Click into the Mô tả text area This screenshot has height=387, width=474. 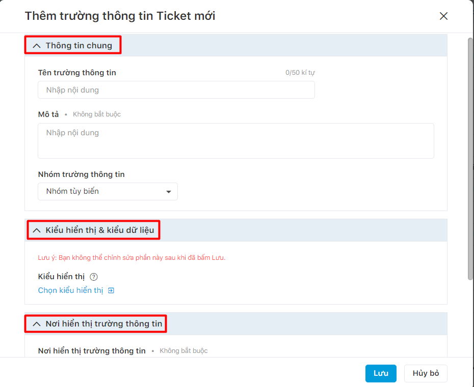coord(236,141)
